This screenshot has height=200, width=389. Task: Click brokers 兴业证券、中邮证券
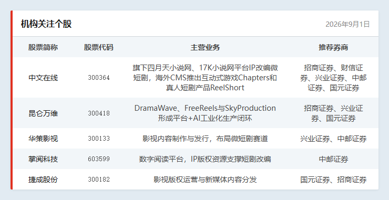[333, 139]
